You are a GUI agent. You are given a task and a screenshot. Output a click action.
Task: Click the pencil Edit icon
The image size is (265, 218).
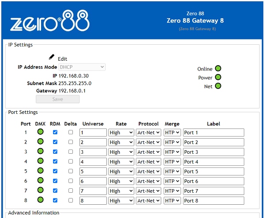pyautogui.click(x=52, y=57)
